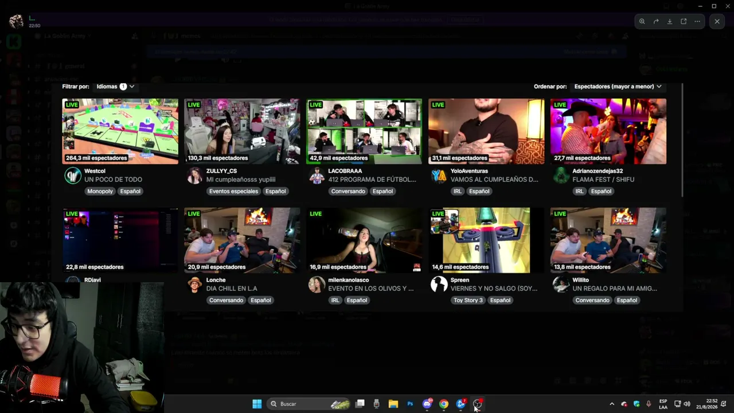Viewport: 734px width, 413px height.
Task: Zoom into the image with the magnifier icon
Action: pyautogui.click(x=642, y=21)
